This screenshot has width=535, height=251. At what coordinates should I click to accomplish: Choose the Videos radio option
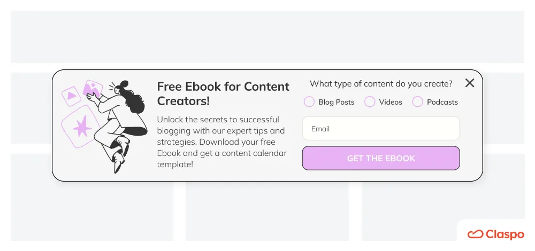point(370,101)
